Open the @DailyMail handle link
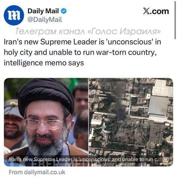This screenshot has height=178, width=177. [x=45, y=20]
